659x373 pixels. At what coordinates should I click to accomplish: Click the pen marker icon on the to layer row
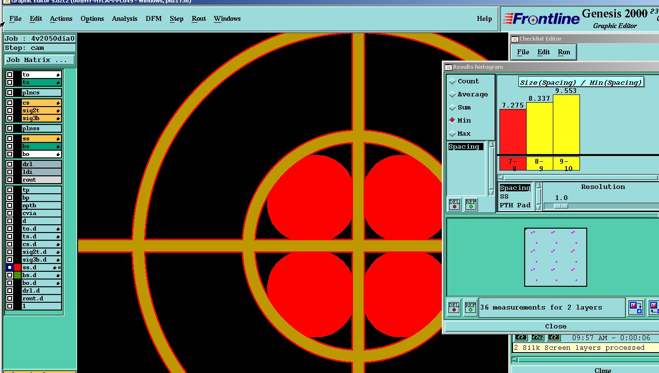(58, 75)
